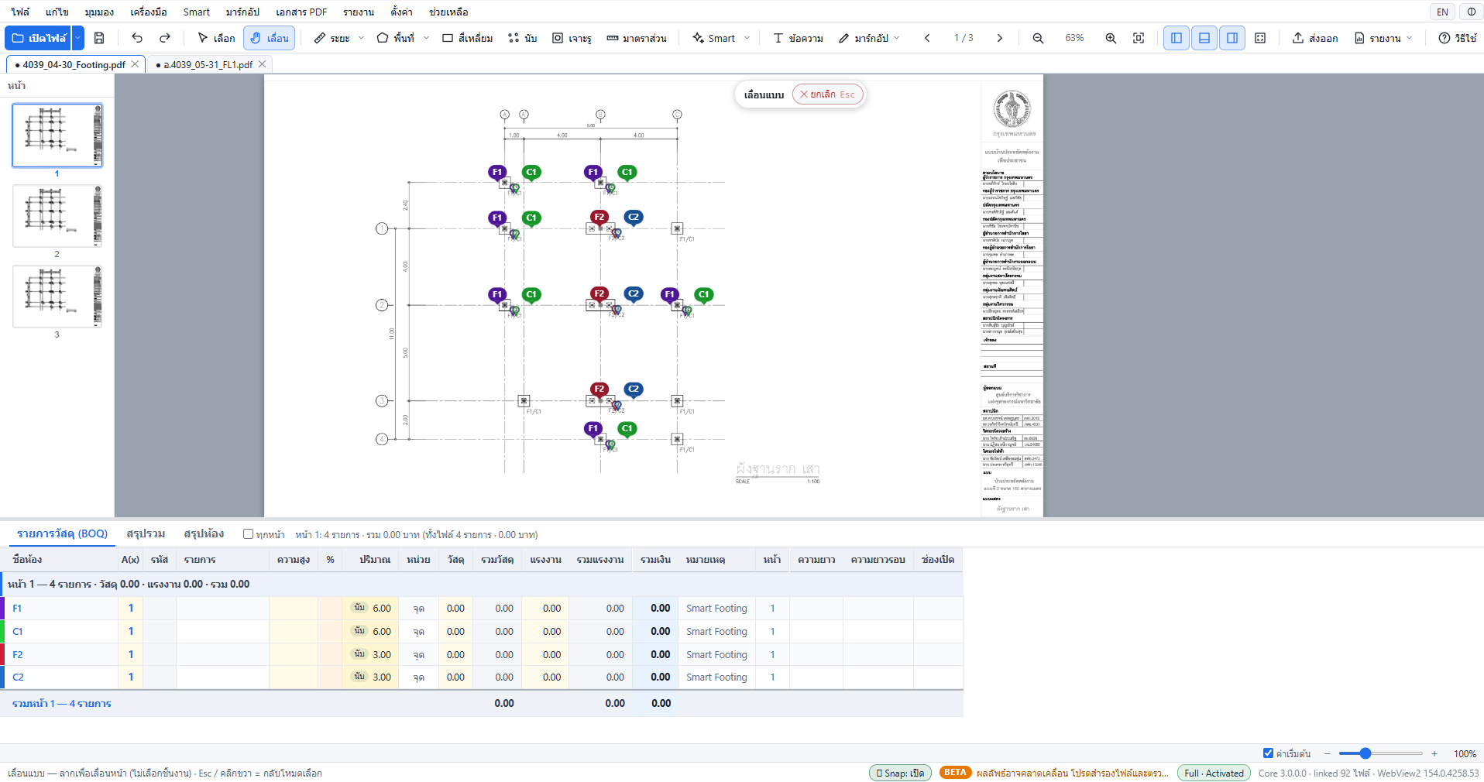Toggle the bottom panel visibility
1484x782 pixels.
coord(1204,38)
